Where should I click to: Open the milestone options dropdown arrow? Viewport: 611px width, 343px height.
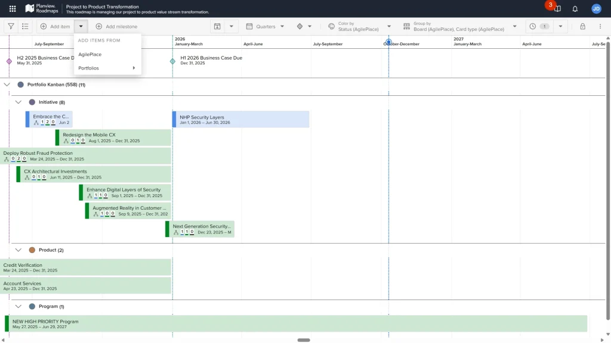point(310,26)
